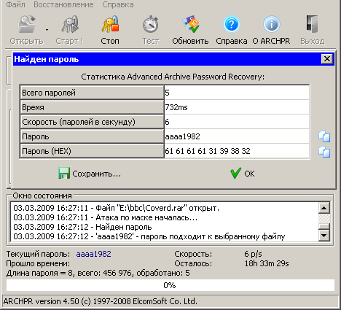Click the Open (Открыть) toolbar icon
Image resolution: width=341 pixels, height=310 pixels.
pos(27,24)
